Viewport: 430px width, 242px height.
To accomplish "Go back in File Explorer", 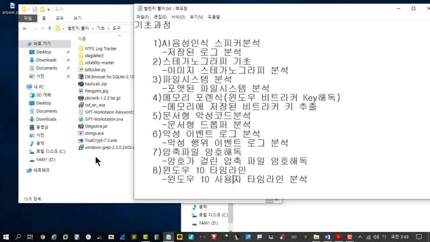I will point(25,28).
